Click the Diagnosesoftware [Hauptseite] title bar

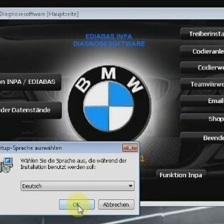112,14
